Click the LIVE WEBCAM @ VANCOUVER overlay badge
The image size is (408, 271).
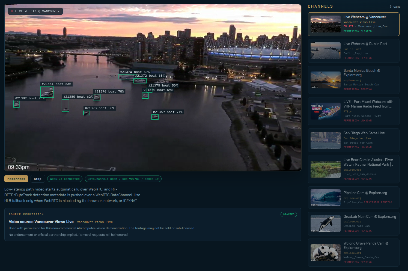pyautogui.click(x=35, y=11)
